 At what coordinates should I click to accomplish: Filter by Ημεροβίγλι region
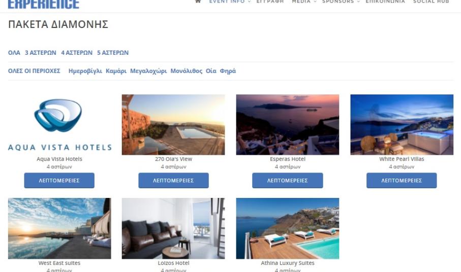(85, 71)
